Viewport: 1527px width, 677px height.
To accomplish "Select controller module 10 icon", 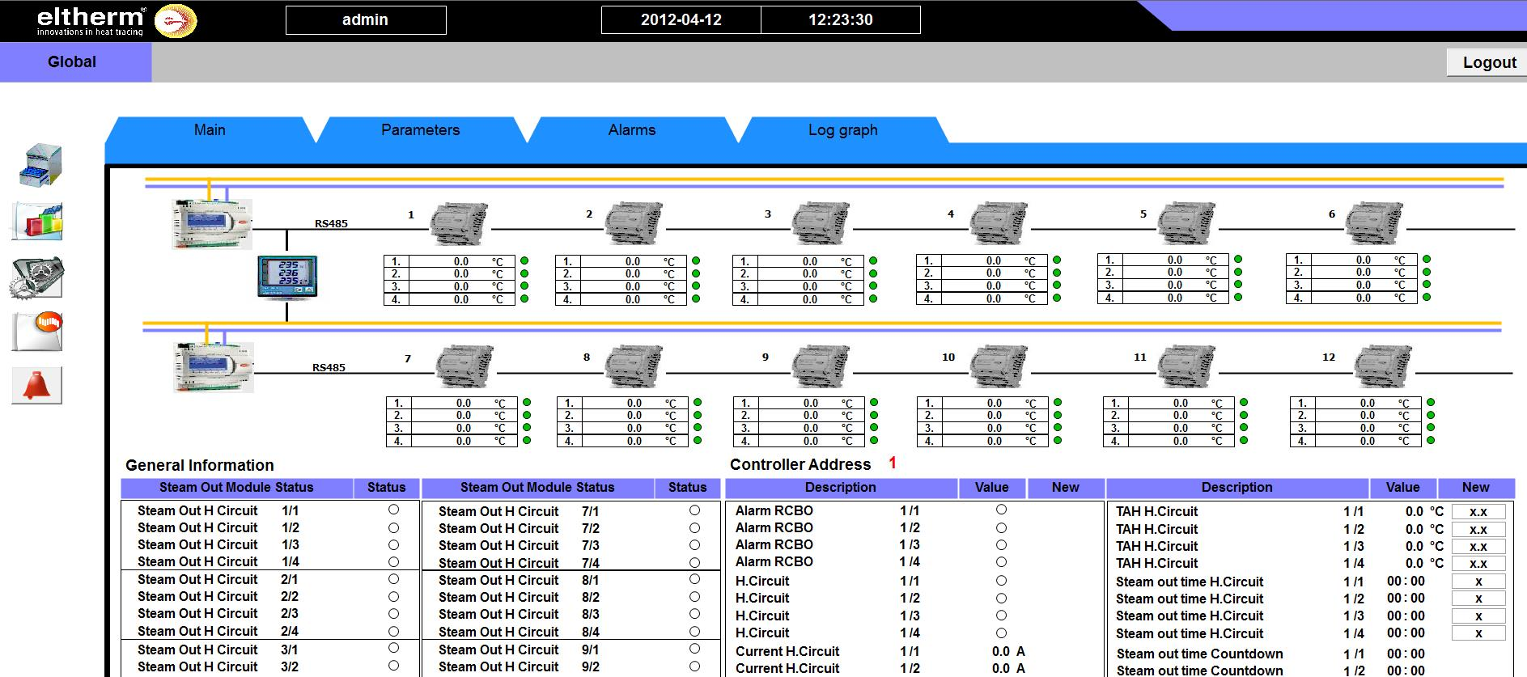I will tap(999, 366).
